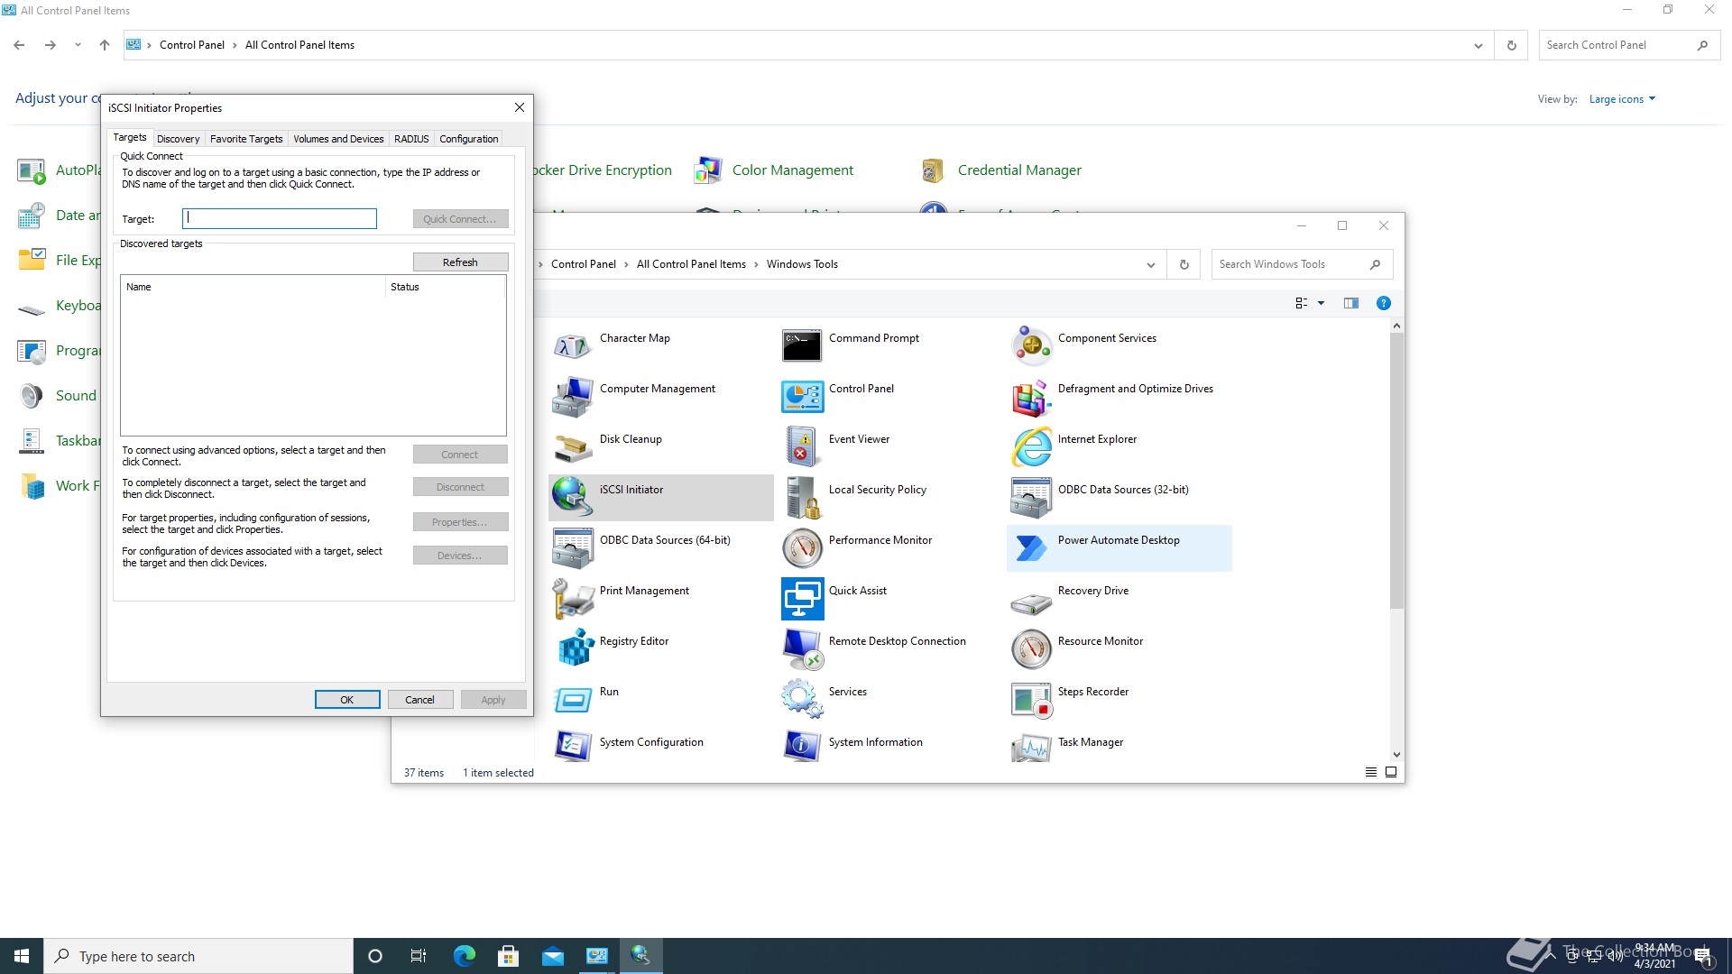Open Microsoft Store from the taskbar
This screenshot has height=974, width=1732.
tap(508, 956)
